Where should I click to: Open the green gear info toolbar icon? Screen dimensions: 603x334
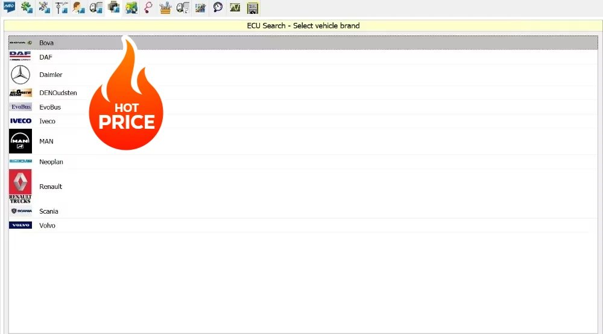pyautogui.click(x=27, y=7)
